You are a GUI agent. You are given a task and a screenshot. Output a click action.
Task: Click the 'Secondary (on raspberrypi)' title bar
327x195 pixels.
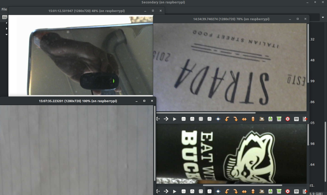tap(163, 2)
